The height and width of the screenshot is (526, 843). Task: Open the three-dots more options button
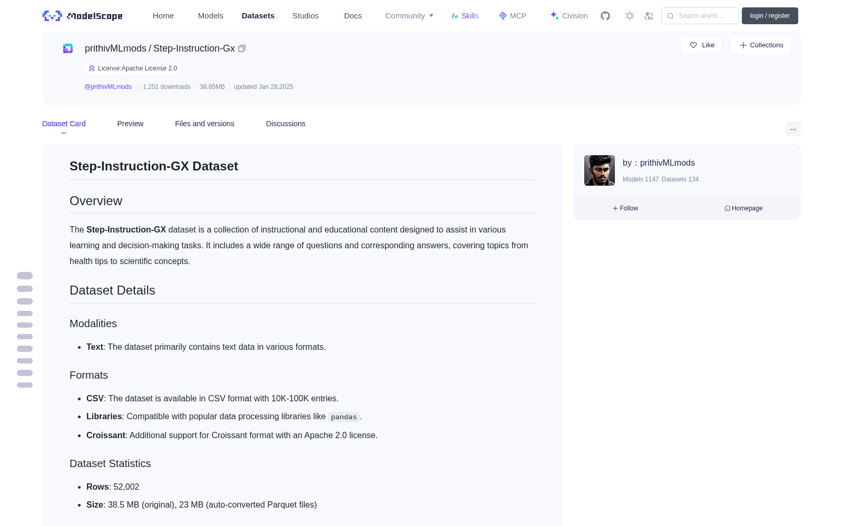793,129
